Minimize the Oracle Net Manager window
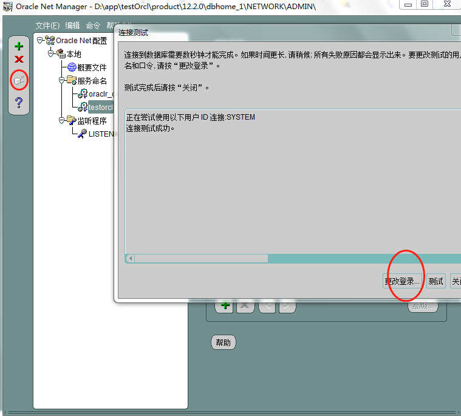 click(x=408, y=4)
